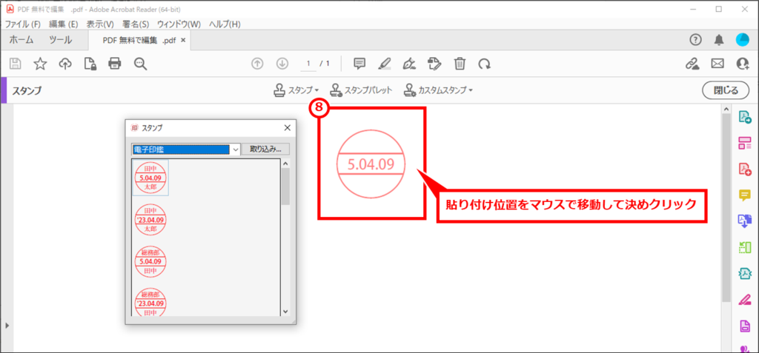Switch to the ツール tab
Viewport: 759px width, 353px height.
point(60,40)
